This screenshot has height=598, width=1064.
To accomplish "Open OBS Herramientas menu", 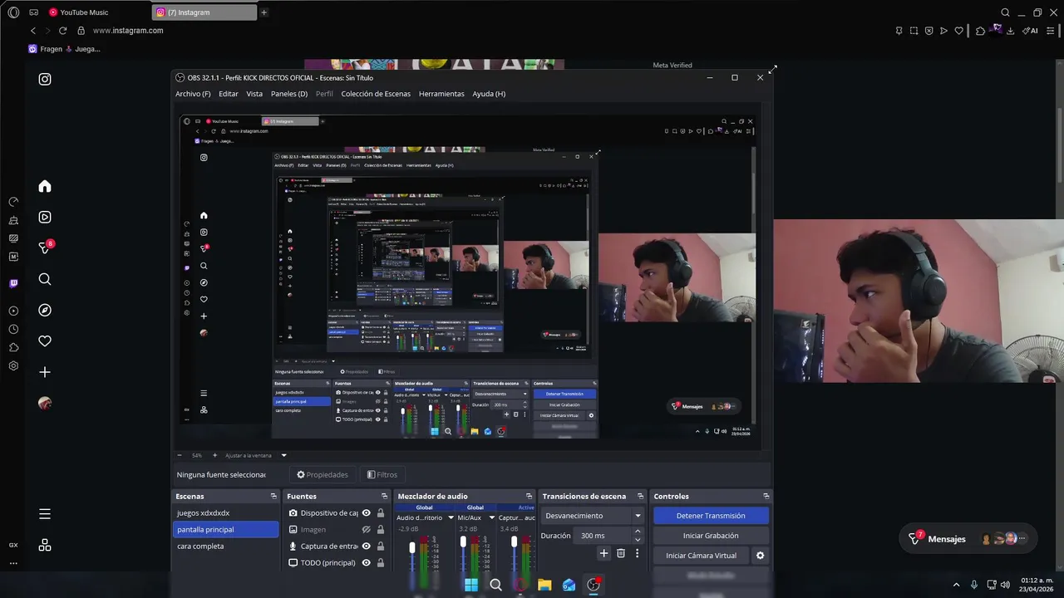I will point(441,94).
